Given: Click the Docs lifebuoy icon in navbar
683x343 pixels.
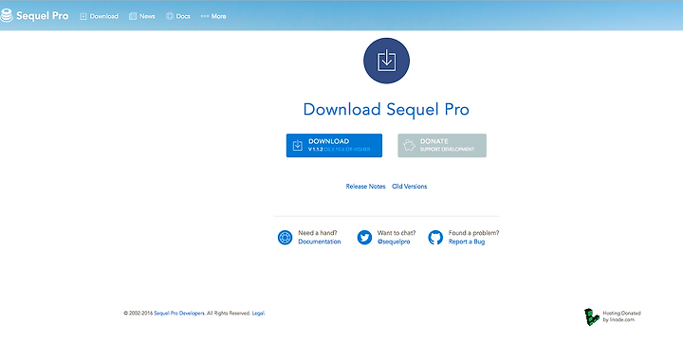Looking at the screenshot, I should point(170,16).
